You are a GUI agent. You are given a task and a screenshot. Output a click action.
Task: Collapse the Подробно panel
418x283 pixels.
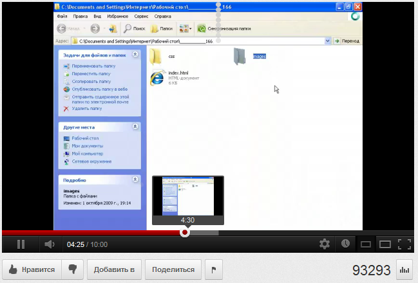(x=135, y=179)
